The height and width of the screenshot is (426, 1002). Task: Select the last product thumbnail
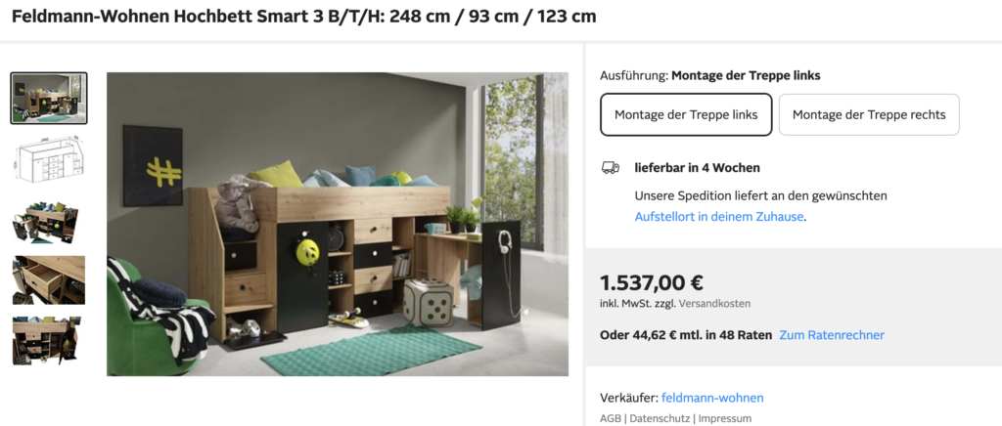[45, 341]
